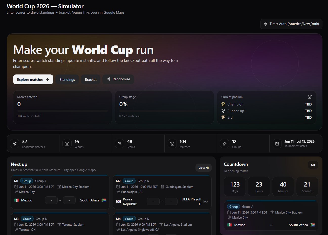
Task: Click the Group badge in M4 card
Action: coord(129,219)
